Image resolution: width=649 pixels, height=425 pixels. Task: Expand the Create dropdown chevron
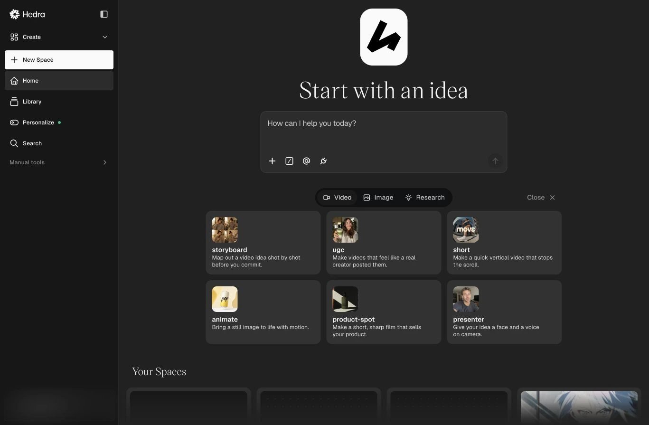[x=105, y=37]
